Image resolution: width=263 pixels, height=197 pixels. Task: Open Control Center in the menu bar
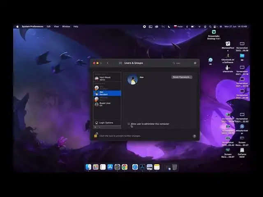point(215,26)
